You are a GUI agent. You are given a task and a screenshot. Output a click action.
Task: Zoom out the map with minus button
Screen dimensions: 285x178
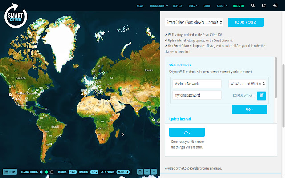(x=154, y=171)
